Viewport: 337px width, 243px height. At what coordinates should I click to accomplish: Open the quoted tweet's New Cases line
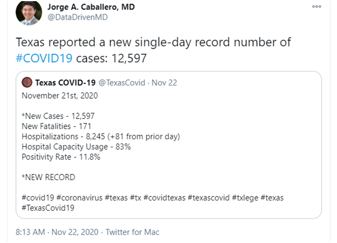click(x=58, y=116)
